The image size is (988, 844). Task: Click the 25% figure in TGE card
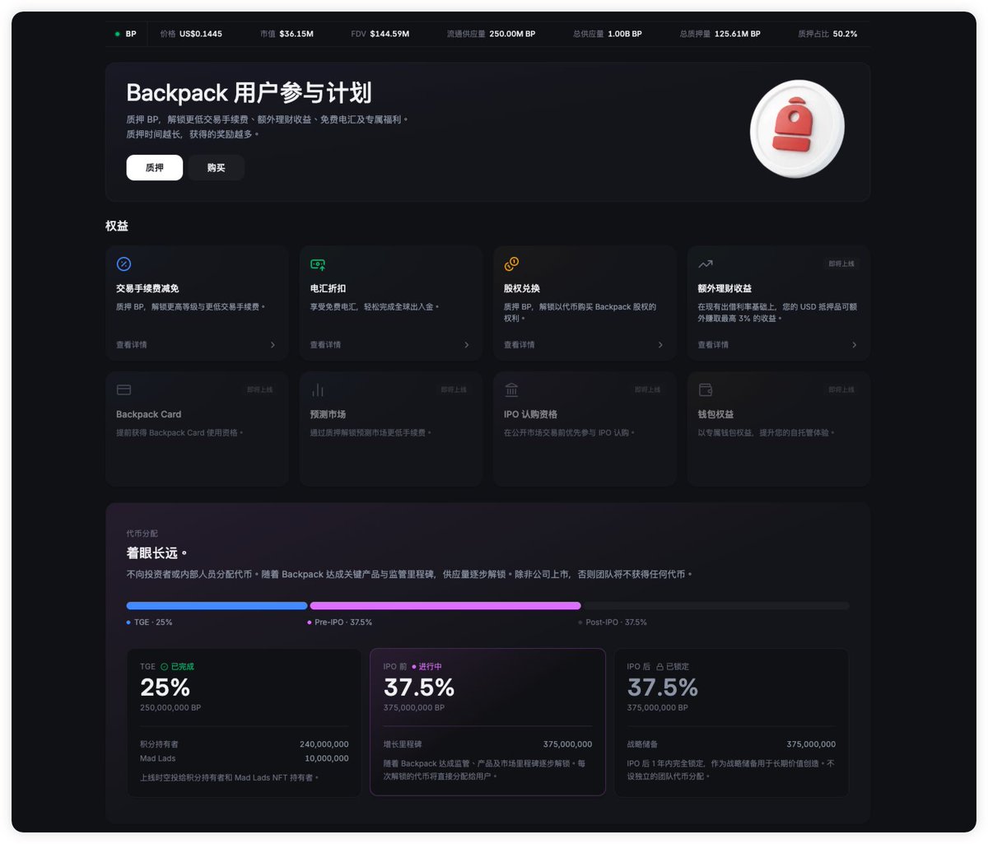pos(165,688)
